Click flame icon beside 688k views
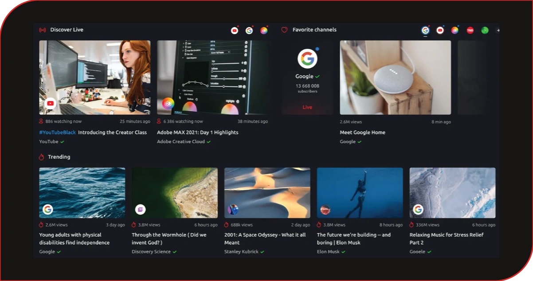The height and width of the screenshot is (281, 533). [227, 225]
